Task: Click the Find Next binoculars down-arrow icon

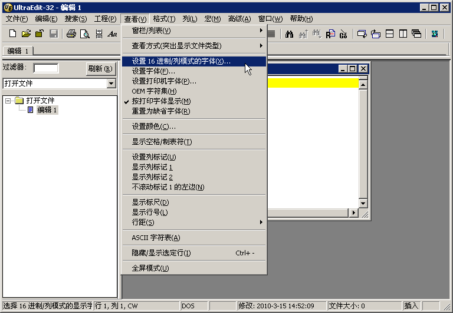Action: [x=317, y=34]
